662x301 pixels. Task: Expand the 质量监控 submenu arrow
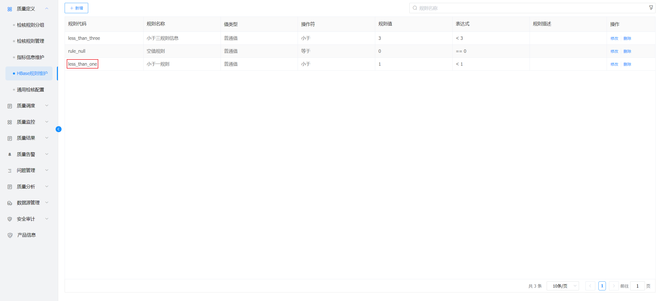click(x=47, y=122)
